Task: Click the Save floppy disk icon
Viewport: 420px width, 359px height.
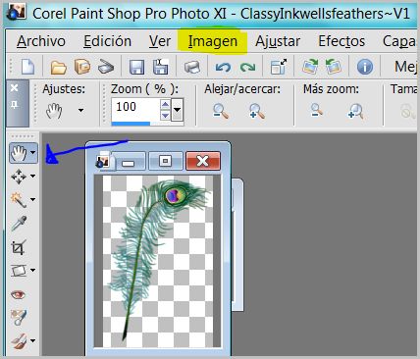Action: pos(136,67)
